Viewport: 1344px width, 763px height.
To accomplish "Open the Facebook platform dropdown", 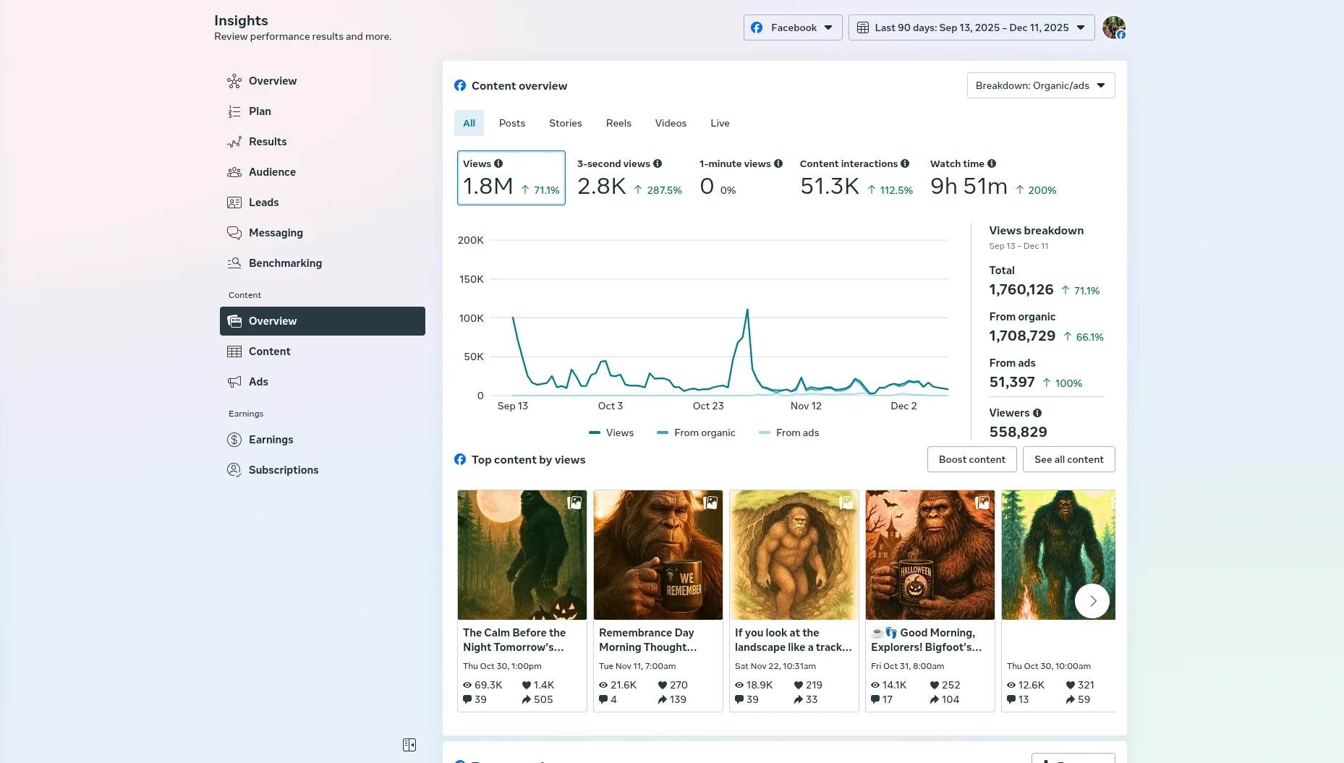I will pos(793,27).
